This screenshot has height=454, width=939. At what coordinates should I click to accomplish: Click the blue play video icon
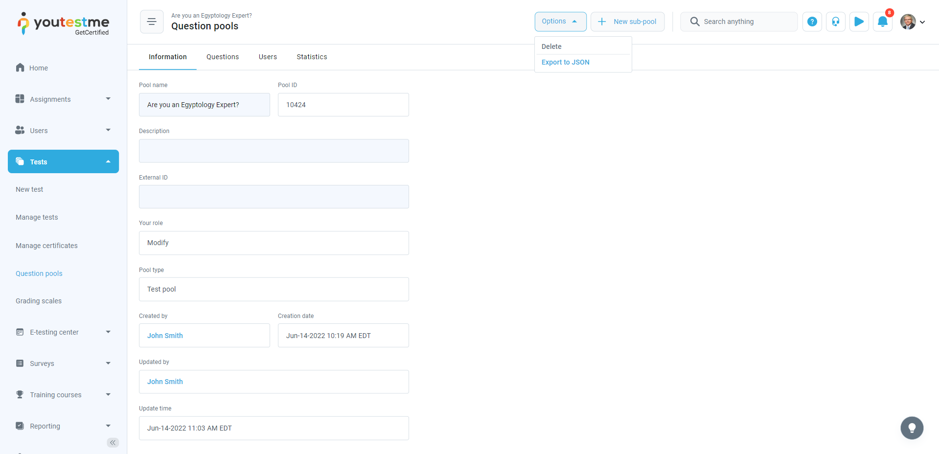coord(859,22)
